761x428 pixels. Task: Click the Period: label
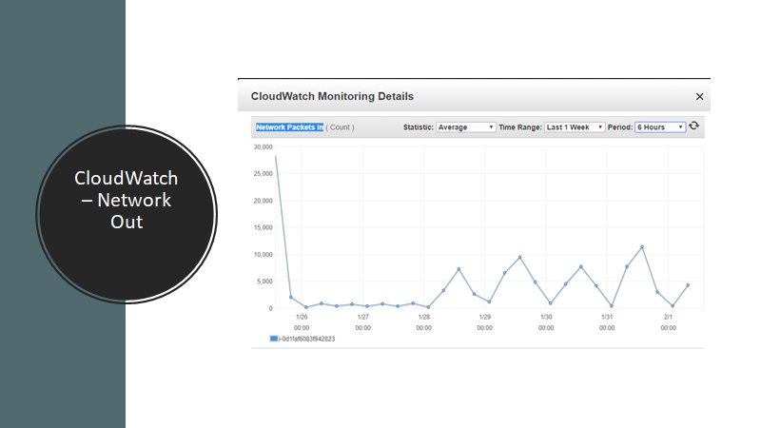coord(620,127)
